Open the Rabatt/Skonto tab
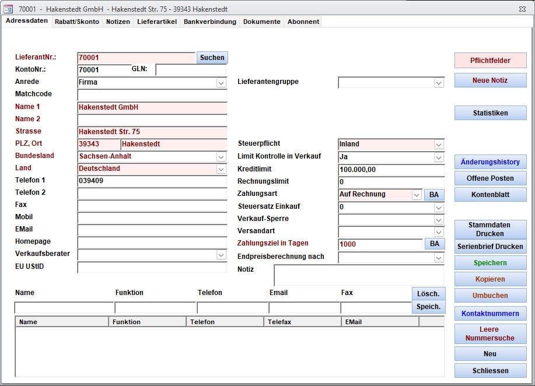 click(77, 22)
